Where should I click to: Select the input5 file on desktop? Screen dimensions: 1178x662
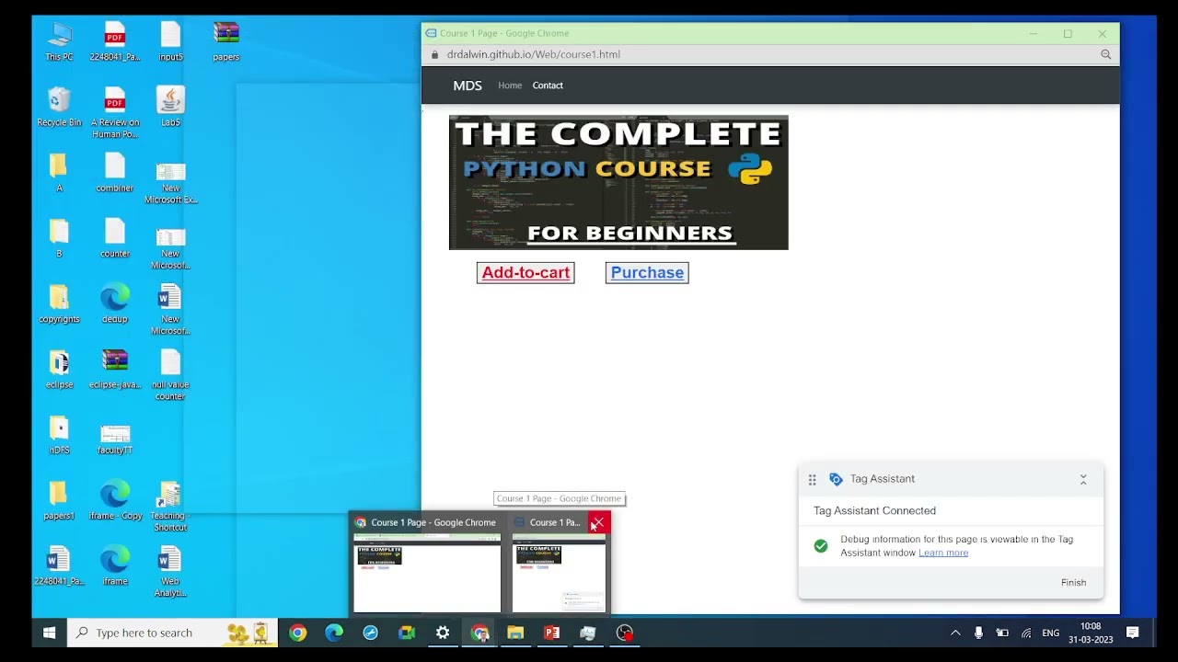click(170, 42)
